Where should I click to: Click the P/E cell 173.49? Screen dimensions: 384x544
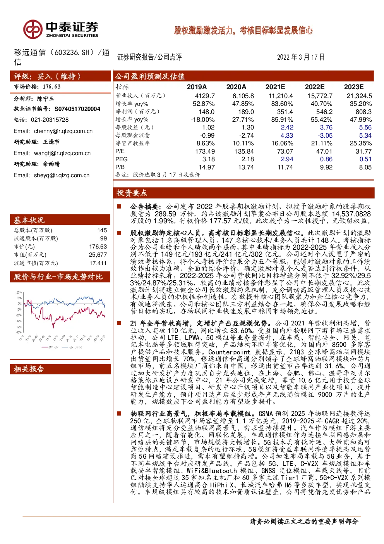coord(205,152)
